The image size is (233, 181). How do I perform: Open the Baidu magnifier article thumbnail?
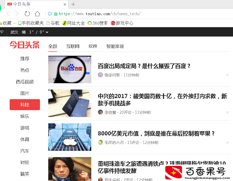pyautogui.click(x=70, y=69)
